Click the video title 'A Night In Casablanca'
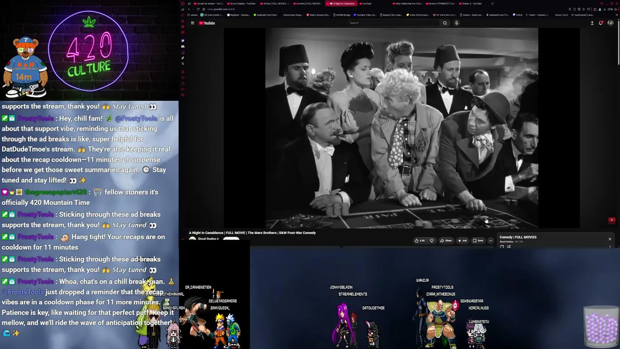620x349 pixels. (252, 233)
